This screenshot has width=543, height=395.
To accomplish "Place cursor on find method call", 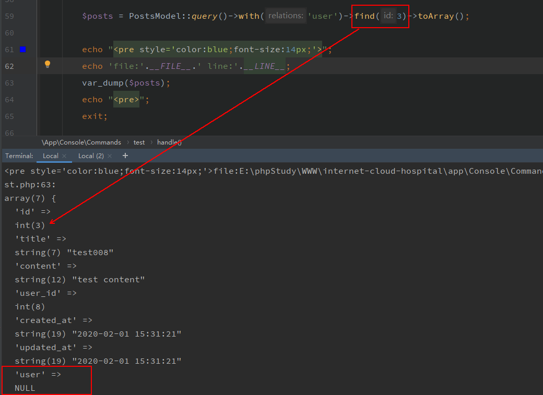I will pos(364,16).
